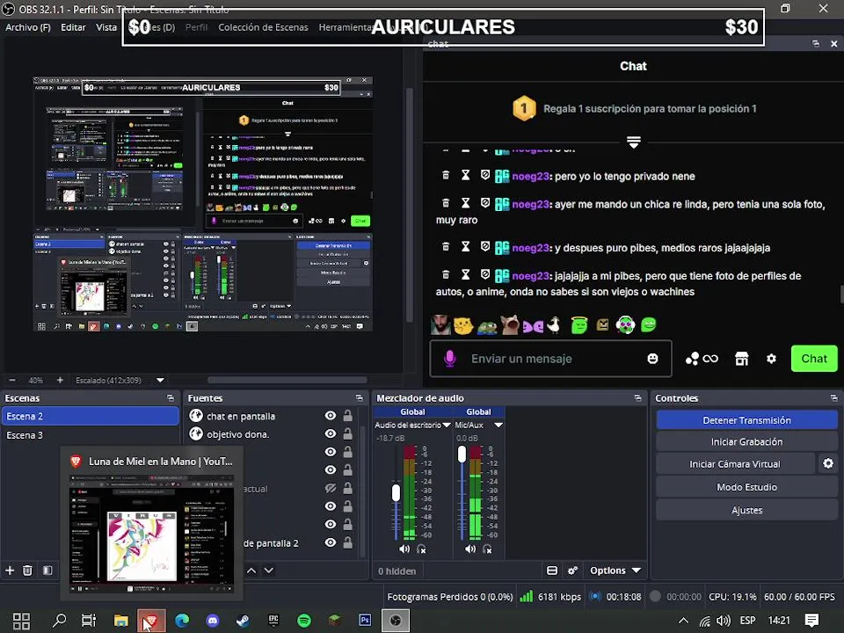This screenshot has height=633, width=844.
Task: Delete the message 'pero yo lo tengo privado nene'
Action: click(446, 175)
